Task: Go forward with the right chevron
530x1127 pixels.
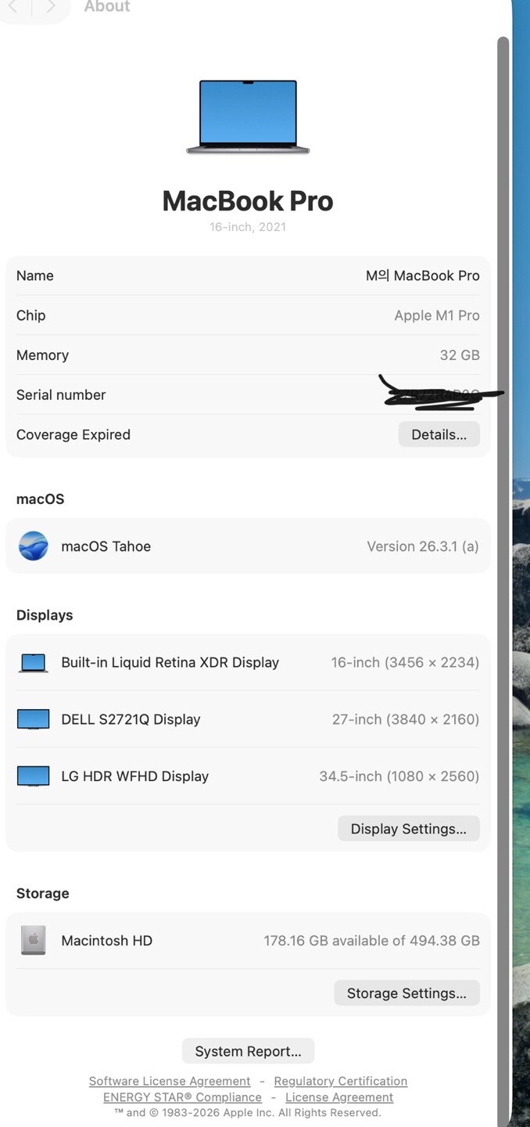Action: coord(51,6)
